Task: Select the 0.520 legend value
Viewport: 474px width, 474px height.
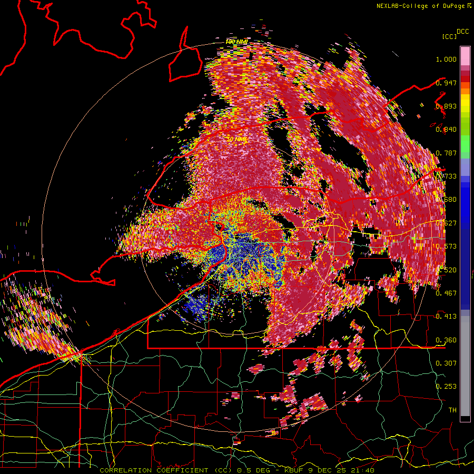Action: point(446,270)
